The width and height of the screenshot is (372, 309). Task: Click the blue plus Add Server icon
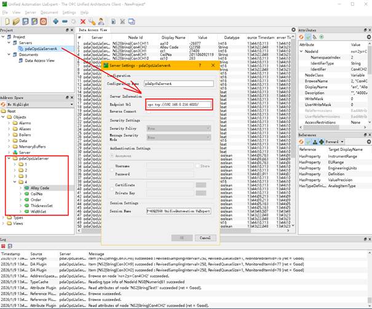[x=56, y=21]
